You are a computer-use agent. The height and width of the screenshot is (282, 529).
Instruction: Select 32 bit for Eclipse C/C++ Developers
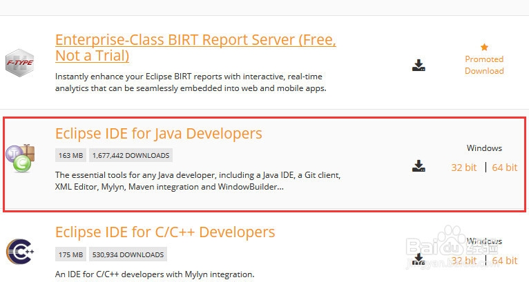tap(464, 261)
